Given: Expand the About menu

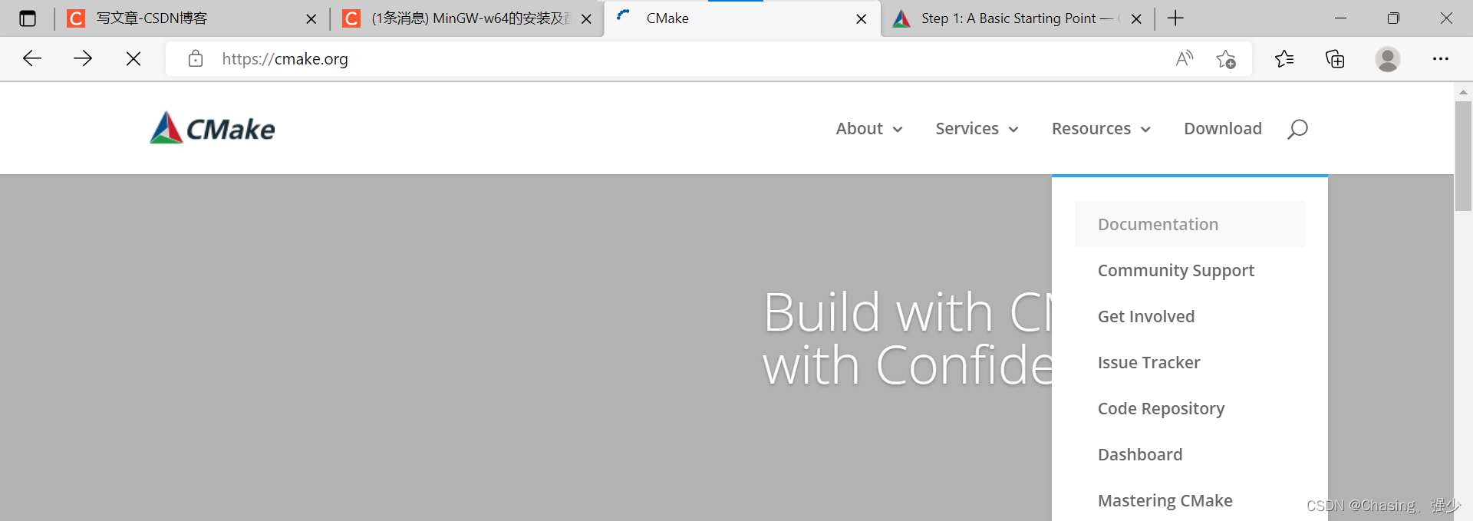Looking at the screenshot, I should coord(869,129).
